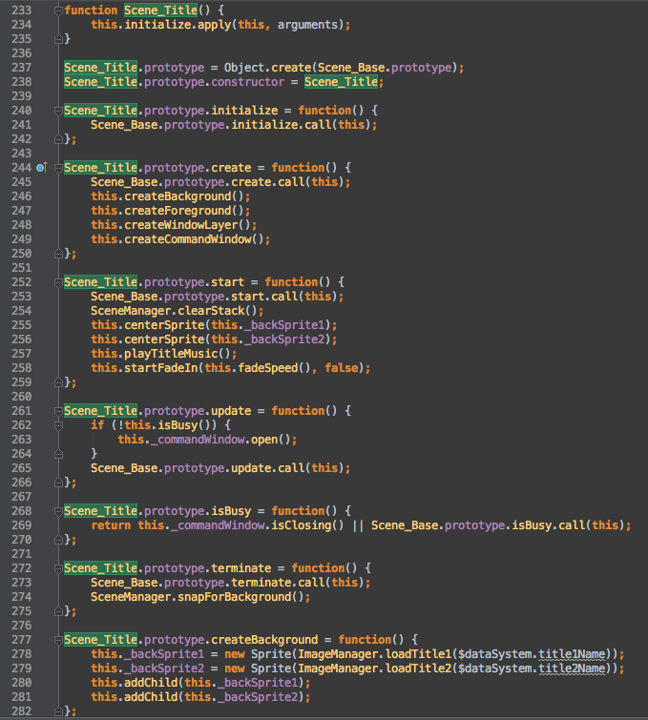648x720 pixels.
Task: Click the fold end marker on line 250
Action: pyautogui.click(x=58, y=254)
